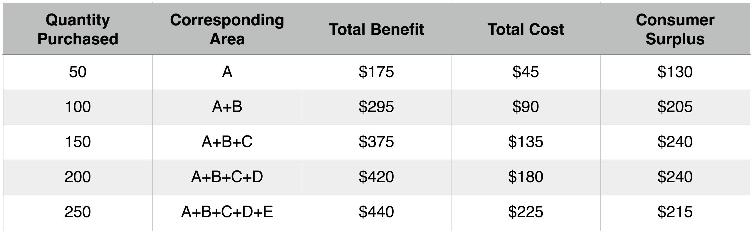Click the Quantity Purchased column header
Screen dimensions: 752x233
point(78,29)
